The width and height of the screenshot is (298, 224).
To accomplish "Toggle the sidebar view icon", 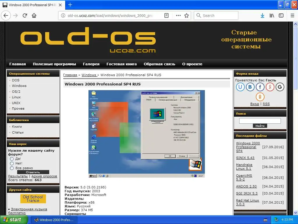I will pyautogui.click(x=281, y=16).
